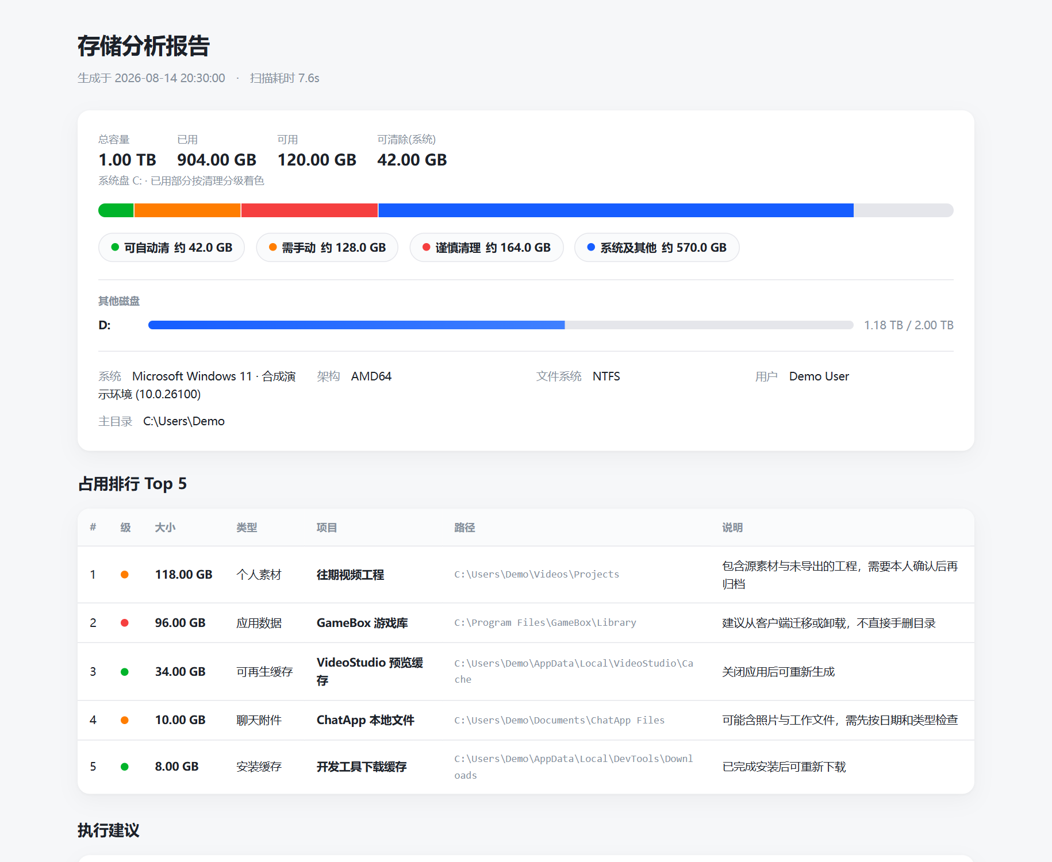Click the 需手动 约 128.0 GB legend chip
Screen dimensions: 1052x862
[327, 248]
